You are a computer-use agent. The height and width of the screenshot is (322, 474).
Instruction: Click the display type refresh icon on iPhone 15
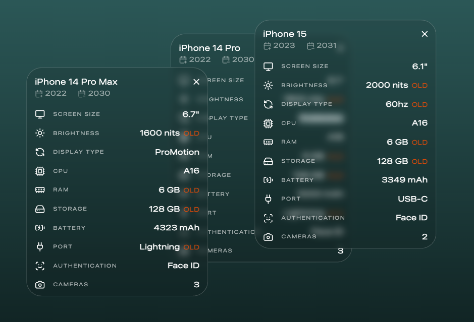pos(268,104)
